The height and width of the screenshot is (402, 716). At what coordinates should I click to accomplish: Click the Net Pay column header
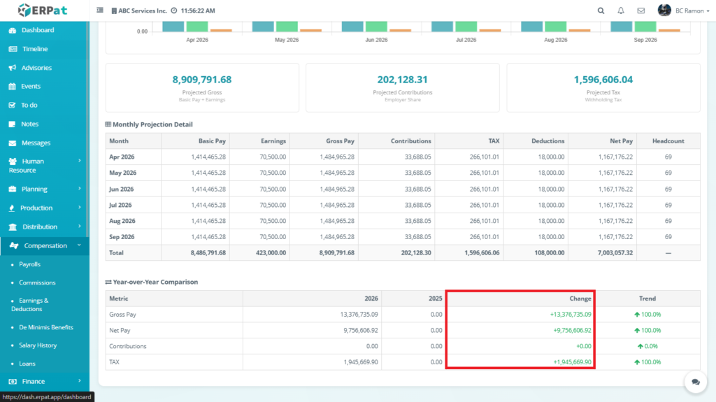621,141
